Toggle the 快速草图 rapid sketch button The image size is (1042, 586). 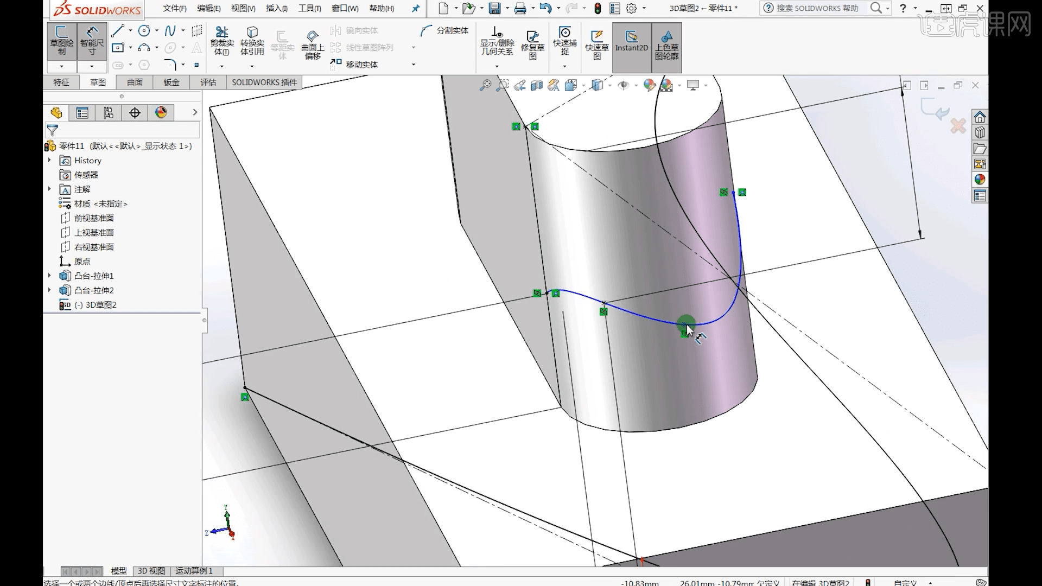point(597,44)
